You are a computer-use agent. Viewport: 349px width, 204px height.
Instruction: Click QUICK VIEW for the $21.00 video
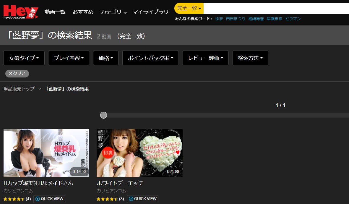142,199
